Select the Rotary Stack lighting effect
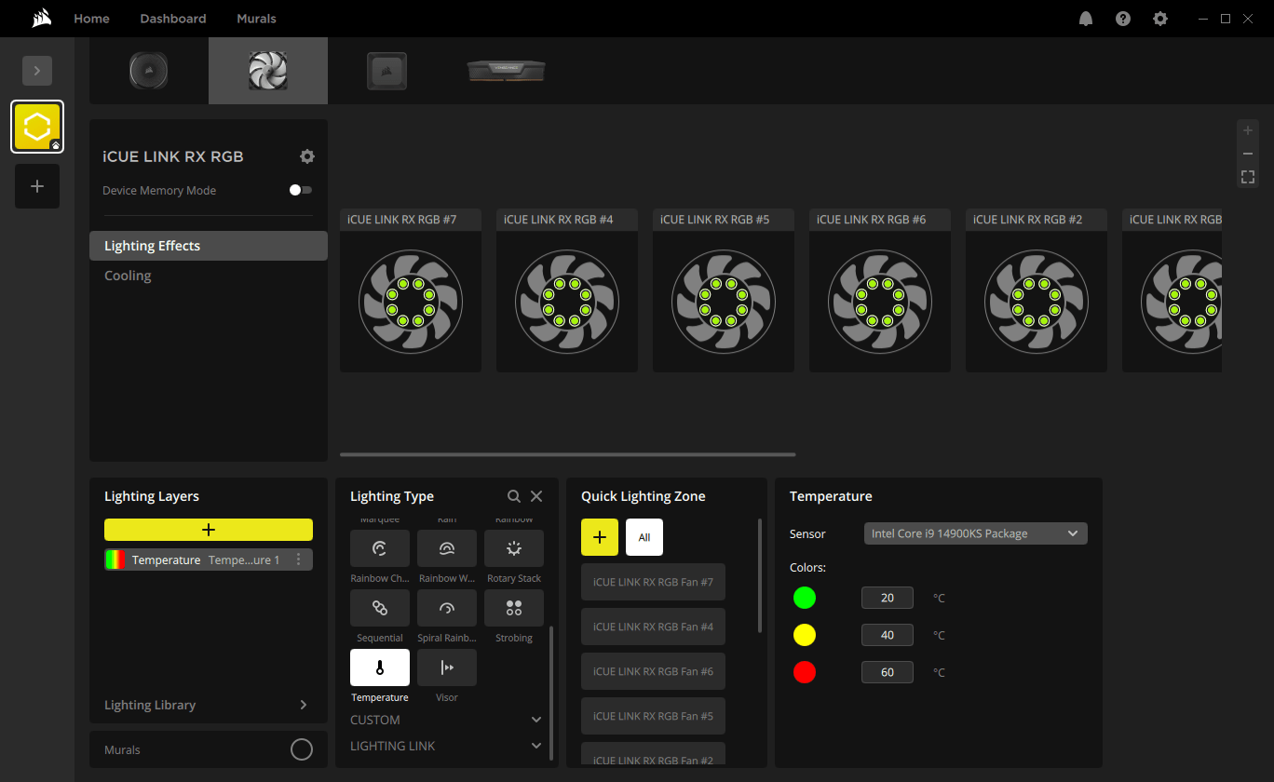This screenshot has width=1274, height=782. click(513, 548)
